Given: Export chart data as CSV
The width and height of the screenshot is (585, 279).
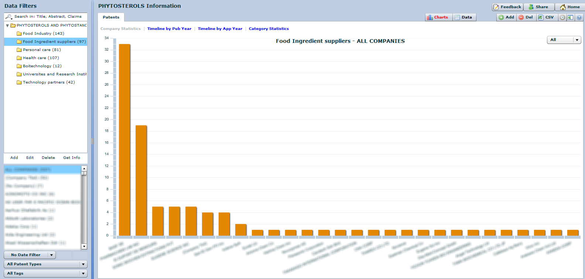Looking at the screenshot, I should point(546,17).
